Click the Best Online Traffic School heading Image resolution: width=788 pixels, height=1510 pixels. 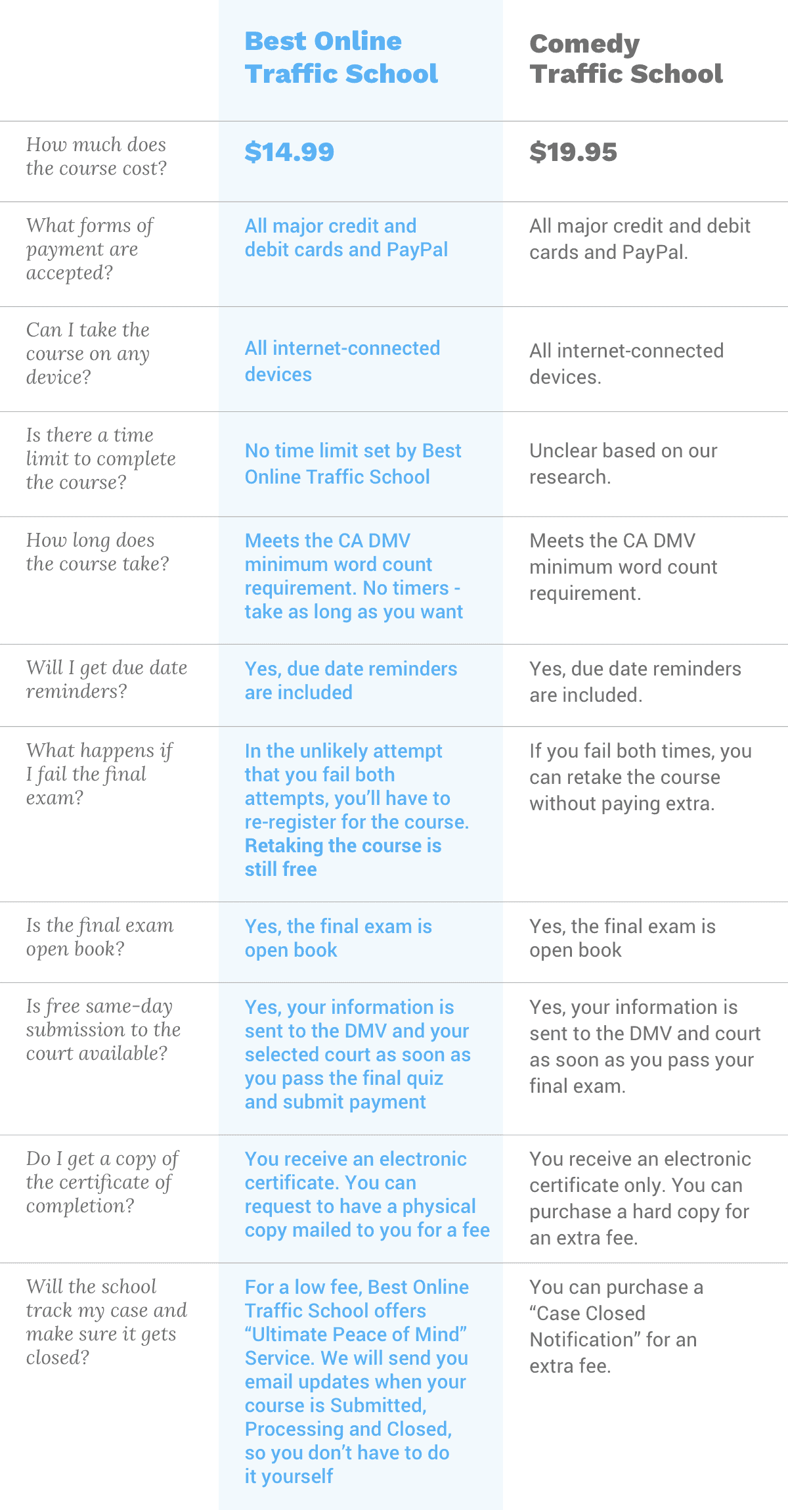coord(341,58)
